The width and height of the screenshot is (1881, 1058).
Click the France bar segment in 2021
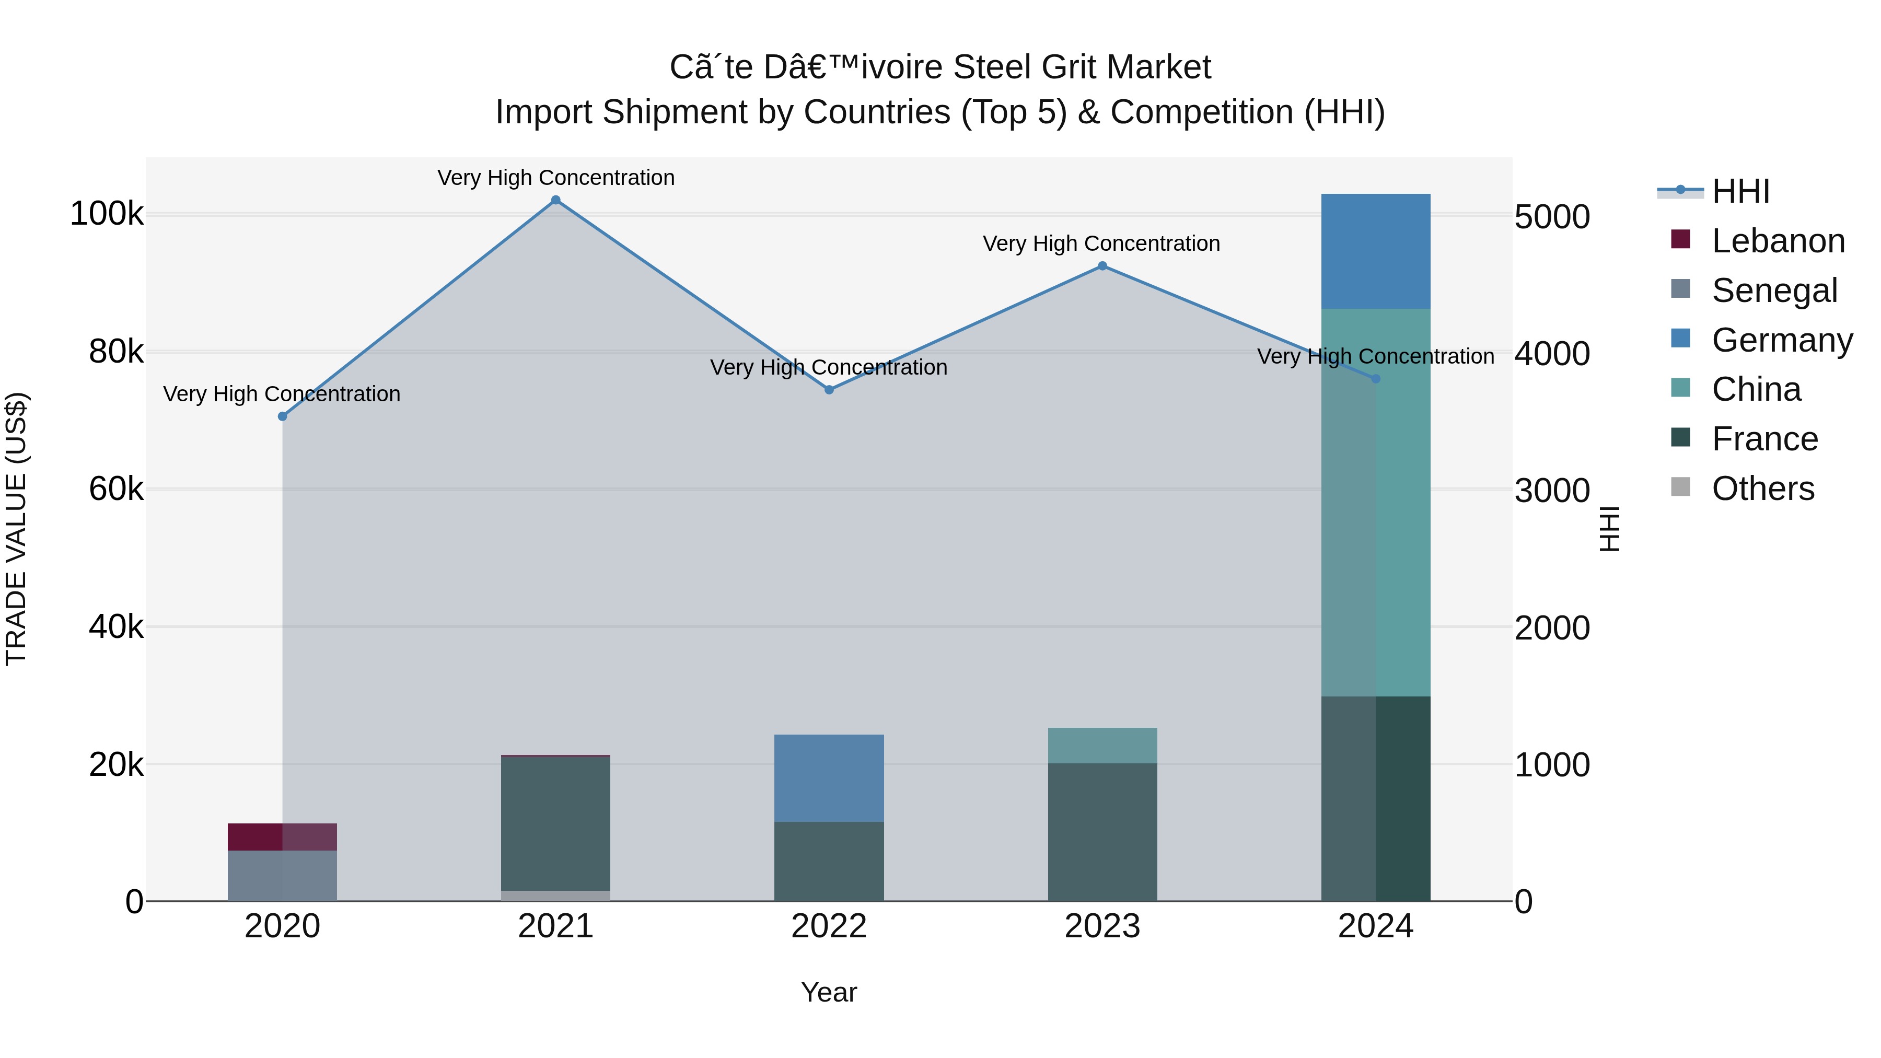[x=556, y=823]
